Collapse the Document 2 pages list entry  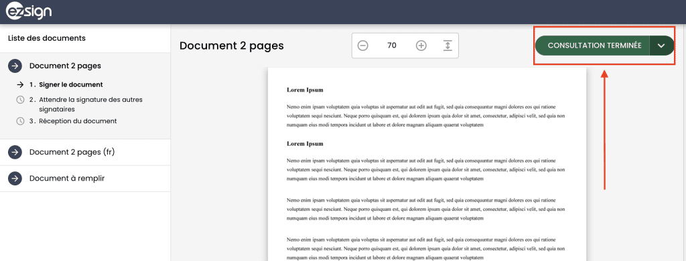point(85,66)
